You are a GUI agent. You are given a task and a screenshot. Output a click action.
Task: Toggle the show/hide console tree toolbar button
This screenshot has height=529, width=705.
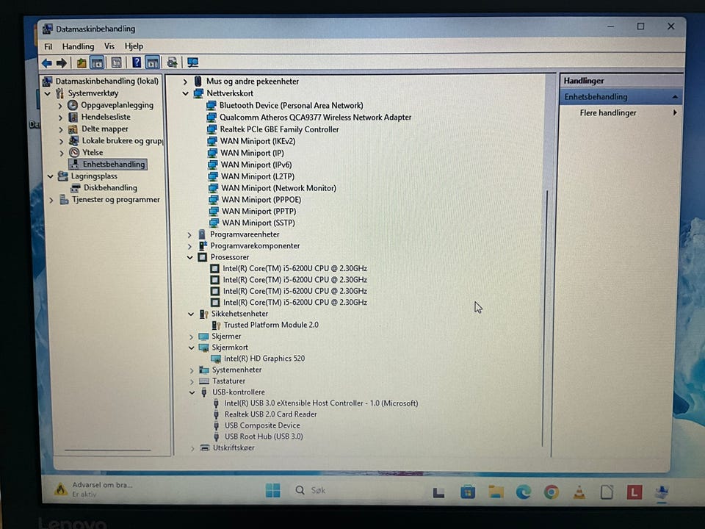[97, 63]
